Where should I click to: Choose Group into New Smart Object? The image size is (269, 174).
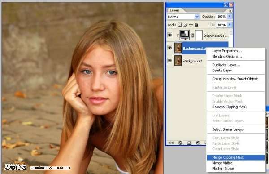(235, 79)
